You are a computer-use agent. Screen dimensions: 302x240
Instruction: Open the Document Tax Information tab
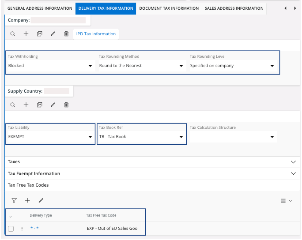coord(169,8)
